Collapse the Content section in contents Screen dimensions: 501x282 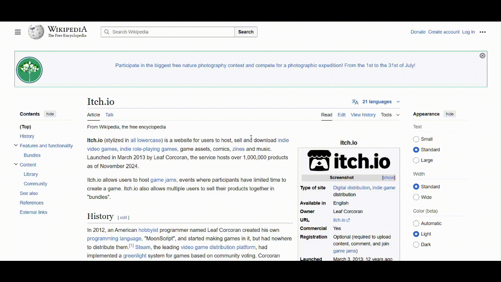pyautogui.click(x=16, y=164)
